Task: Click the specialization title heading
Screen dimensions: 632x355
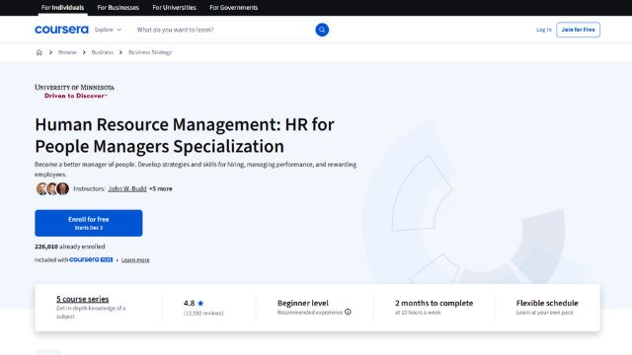Action: pos(185,135)
